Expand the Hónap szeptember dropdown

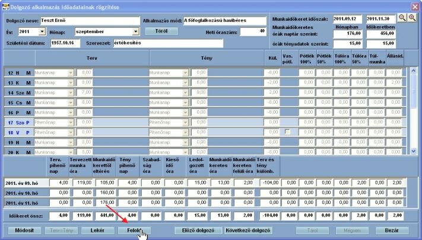(135, 32)
